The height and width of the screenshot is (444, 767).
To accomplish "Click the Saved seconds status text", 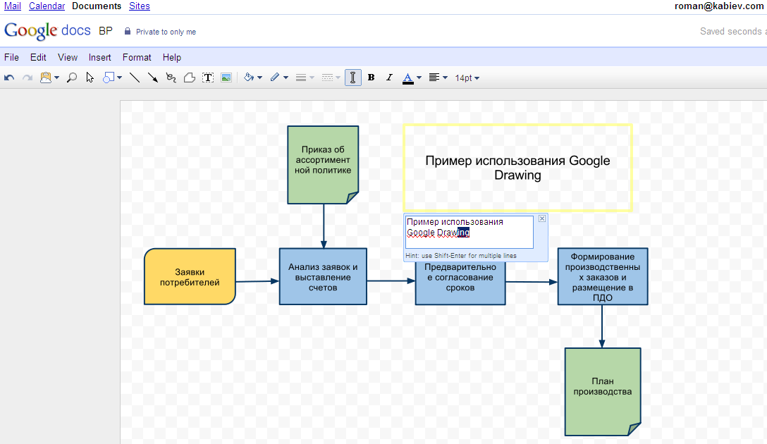I will pyautogui.click(x=732, y=31).
